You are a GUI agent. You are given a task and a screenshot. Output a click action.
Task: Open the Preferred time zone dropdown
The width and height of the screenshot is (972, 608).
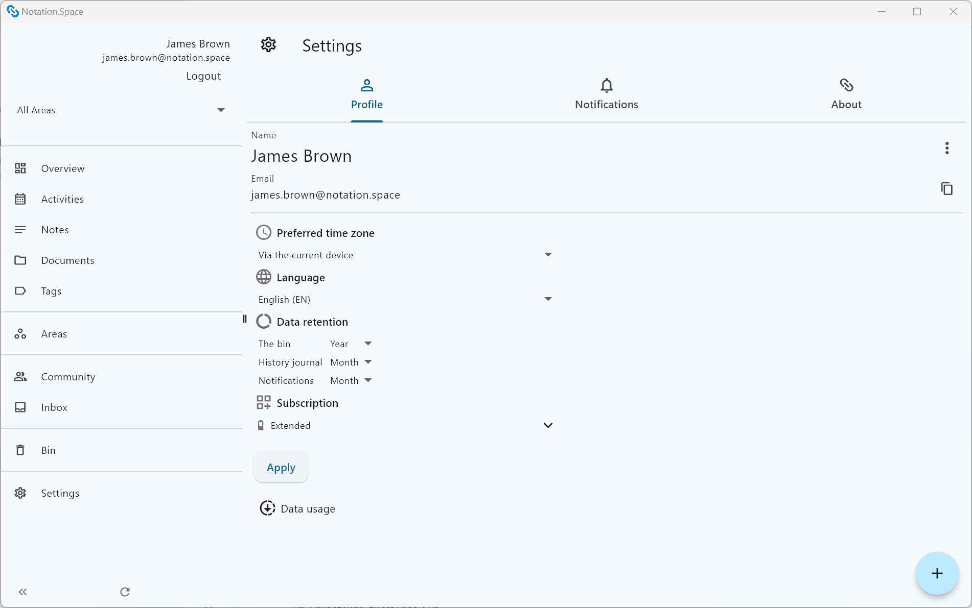coord(547,254)
